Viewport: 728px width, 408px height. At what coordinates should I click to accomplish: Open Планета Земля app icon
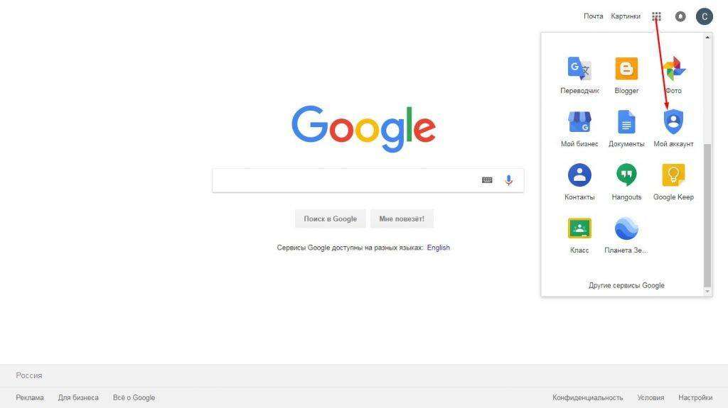(626, 228)
